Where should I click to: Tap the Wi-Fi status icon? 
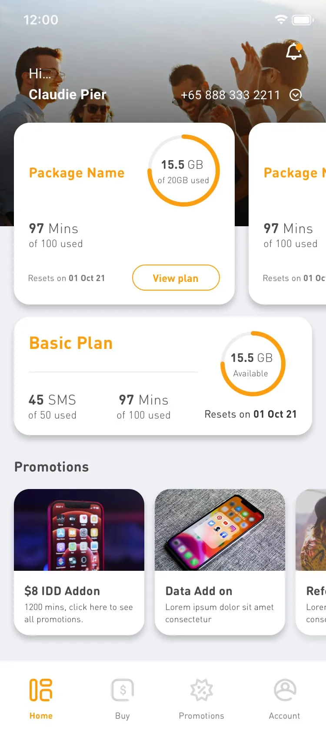[280, 20]
